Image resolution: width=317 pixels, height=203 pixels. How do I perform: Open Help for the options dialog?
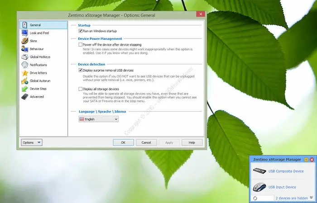[192, 142]
